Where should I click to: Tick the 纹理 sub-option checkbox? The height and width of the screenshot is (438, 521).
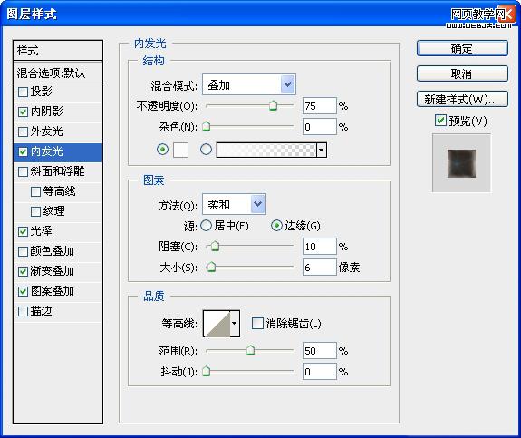click(x=35, y=211)
